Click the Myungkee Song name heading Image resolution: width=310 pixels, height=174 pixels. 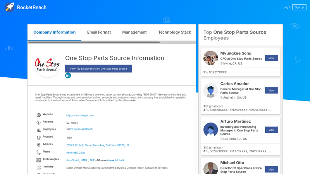pyautogui.click(x=236, y=53)
